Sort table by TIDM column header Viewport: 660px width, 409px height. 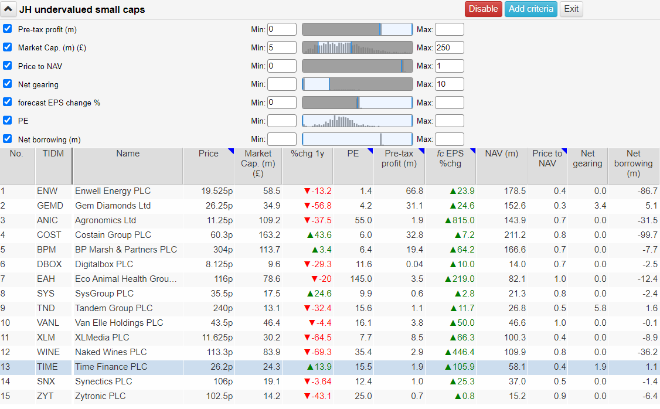tap(53, 166)
